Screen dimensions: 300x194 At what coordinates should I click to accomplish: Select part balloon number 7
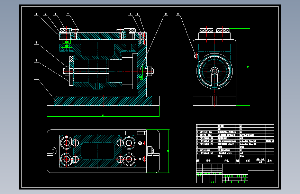(x=68, y=14)
